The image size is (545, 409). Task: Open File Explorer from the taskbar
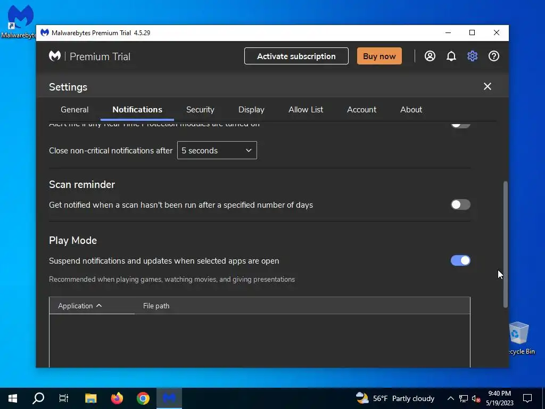coord(90,398)
